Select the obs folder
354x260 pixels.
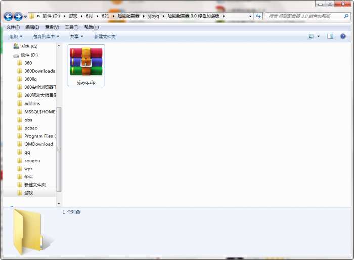click(28, 120)
